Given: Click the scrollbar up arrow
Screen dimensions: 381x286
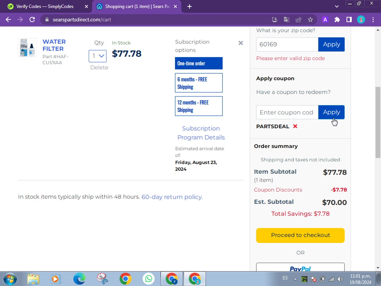Looking at the screenshot, I should pyautogui.click(x=378, y=30).
